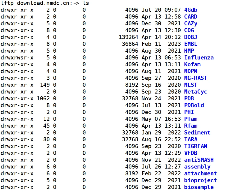Click the biosample directory name

pyautogui.click(x=199, y=187)
